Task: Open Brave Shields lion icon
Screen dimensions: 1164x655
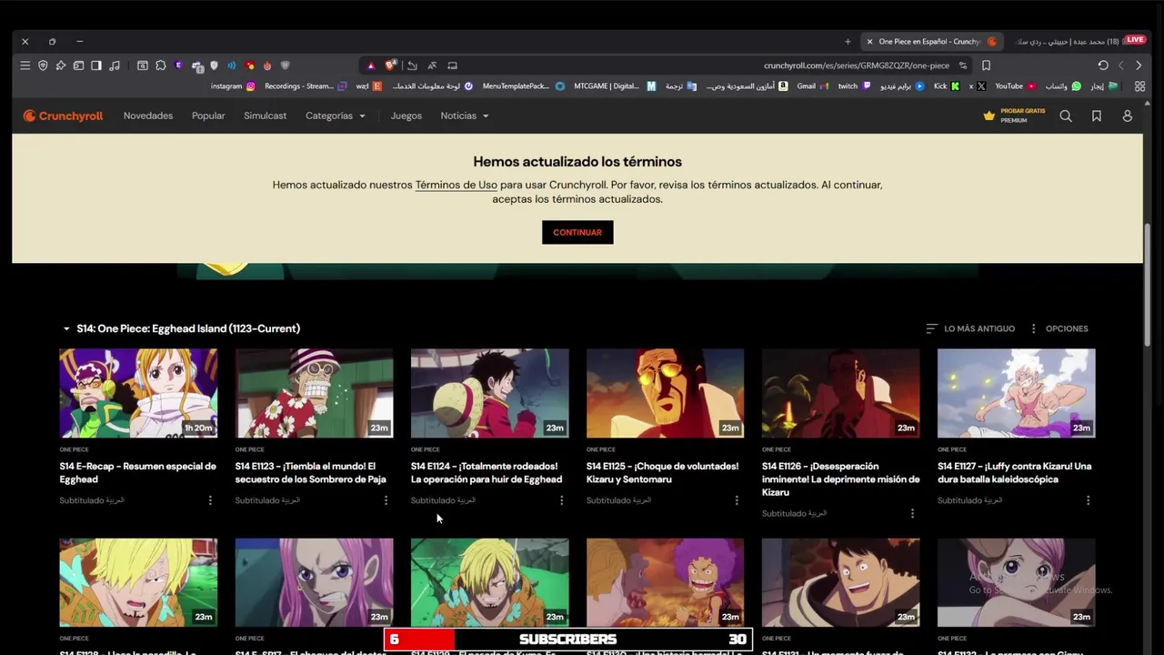Action: pos(390,65)
